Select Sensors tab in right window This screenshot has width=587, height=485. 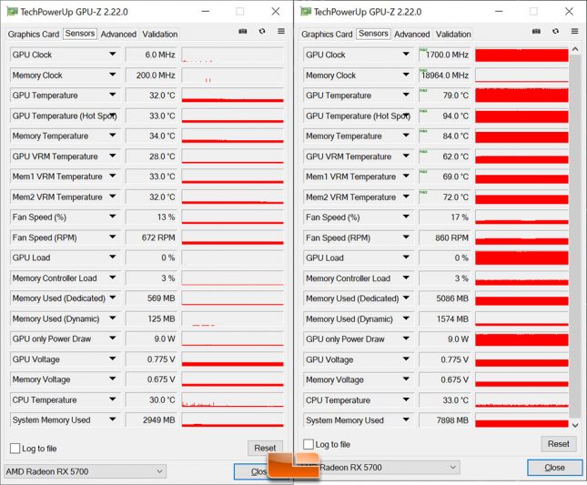click(374, 34)
